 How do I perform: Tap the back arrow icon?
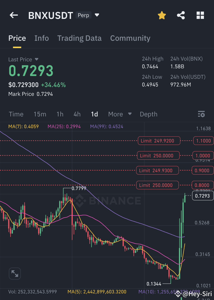(x=14, y=15)
